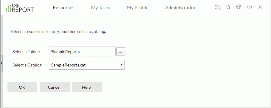Viewport: 271px width, 108px height.
Task: Click the Help button below the form
Action: click(x=86, y=87)
